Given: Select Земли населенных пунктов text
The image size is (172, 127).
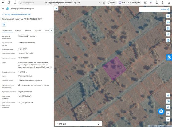Looking at the screenshot, I should (30, 81).
